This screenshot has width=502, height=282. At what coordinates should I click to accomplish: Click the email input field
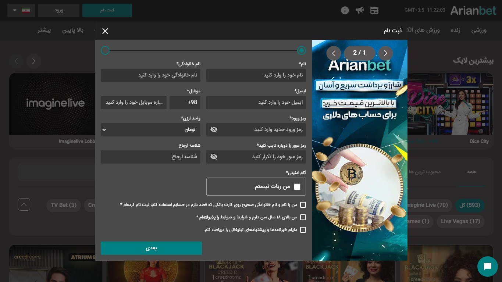click(256, 102)
